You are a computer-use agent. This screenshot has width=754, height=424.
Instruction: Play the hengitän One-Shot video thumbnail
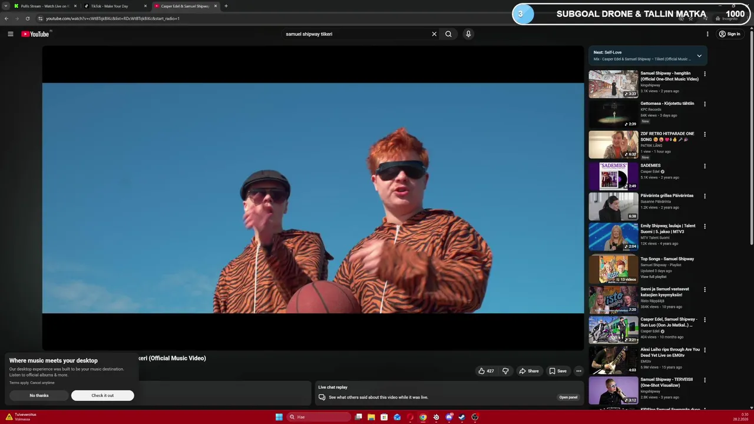click(x=613, y=84)
